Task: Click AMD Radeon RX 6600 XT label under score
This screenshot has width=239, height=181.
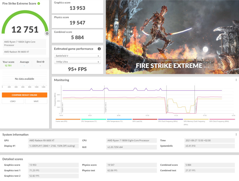Action: coord(24,52)
